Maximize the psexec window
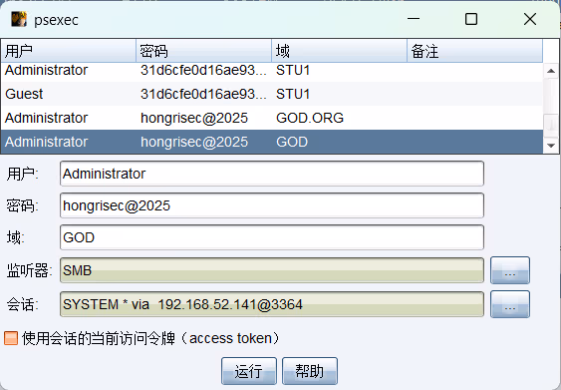This screenshot has height=390, width=561. pos(471,19)
